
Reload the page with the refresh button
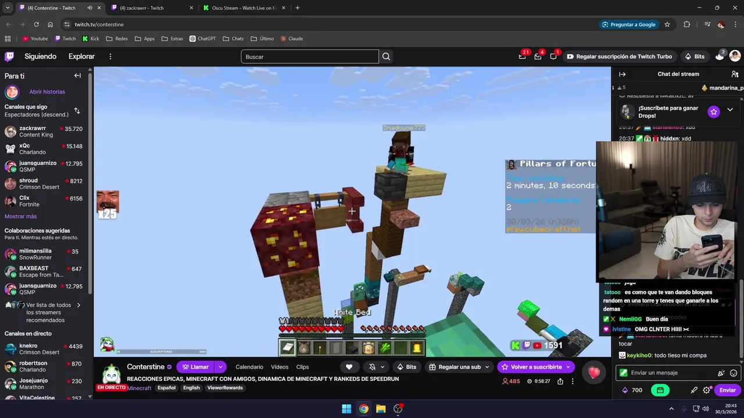36,24
